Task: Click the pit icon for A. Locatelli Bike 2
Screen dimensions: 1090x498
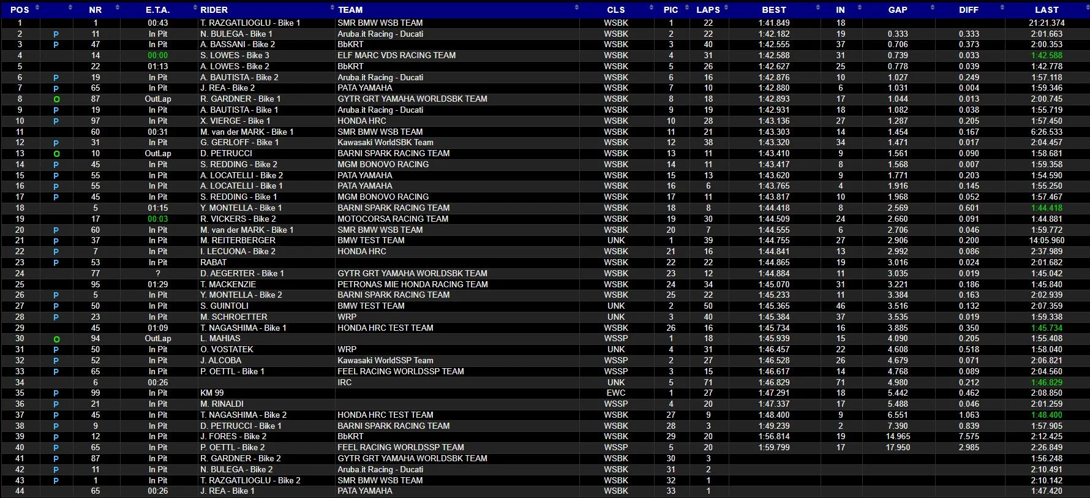Action: [56, 176]
